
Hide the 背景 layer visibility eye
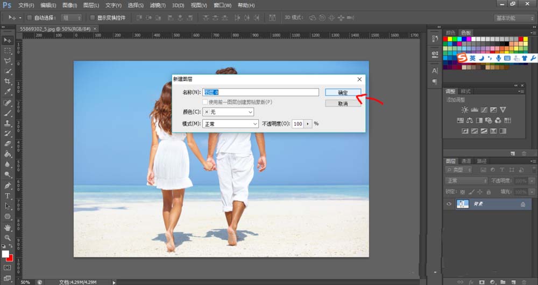[x=449, y=204]
